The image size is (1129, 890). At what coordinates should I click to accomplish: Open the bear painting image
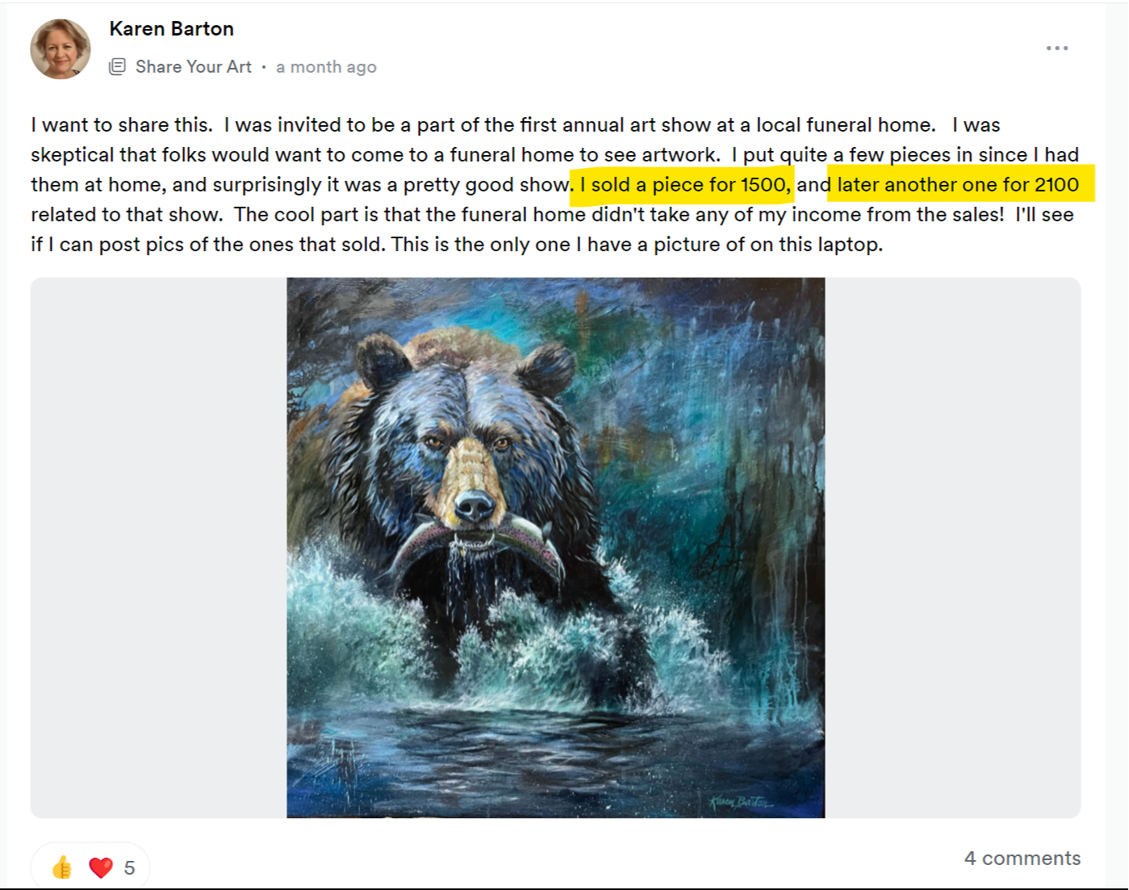(x=556, y=548)
